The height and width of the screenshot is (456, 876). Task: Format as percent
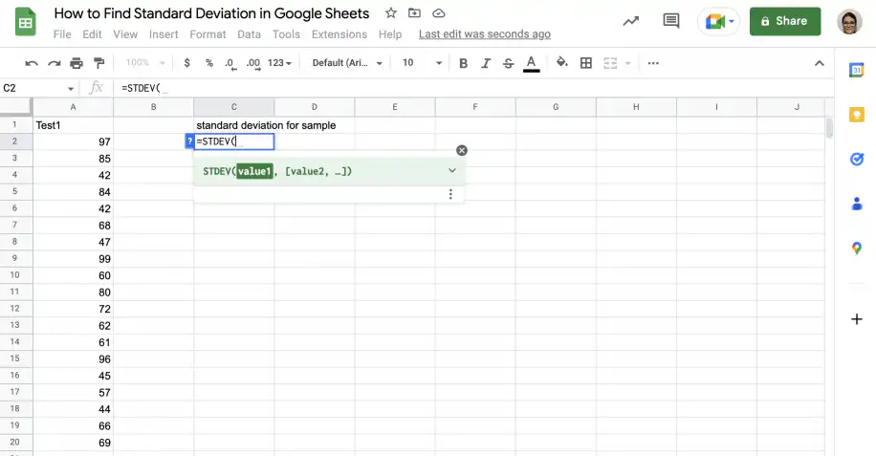pos(208,63)
